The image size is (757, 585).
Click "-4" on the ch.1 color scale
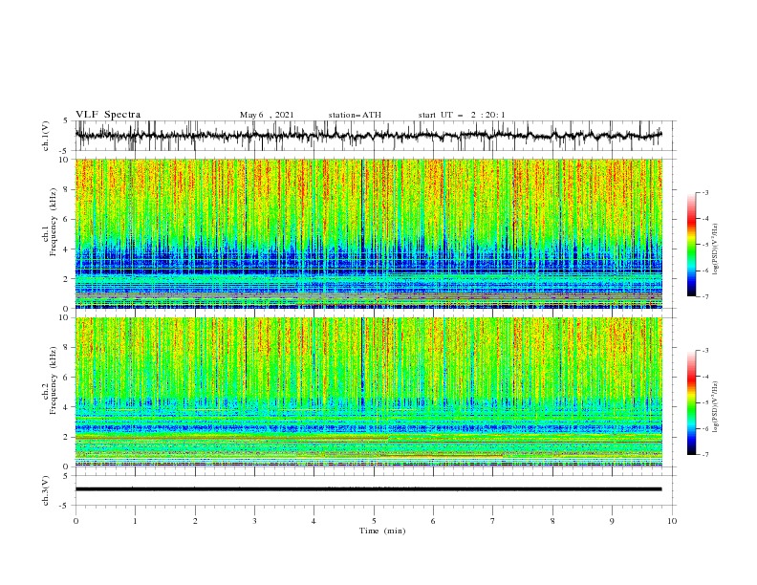point(705,219)
